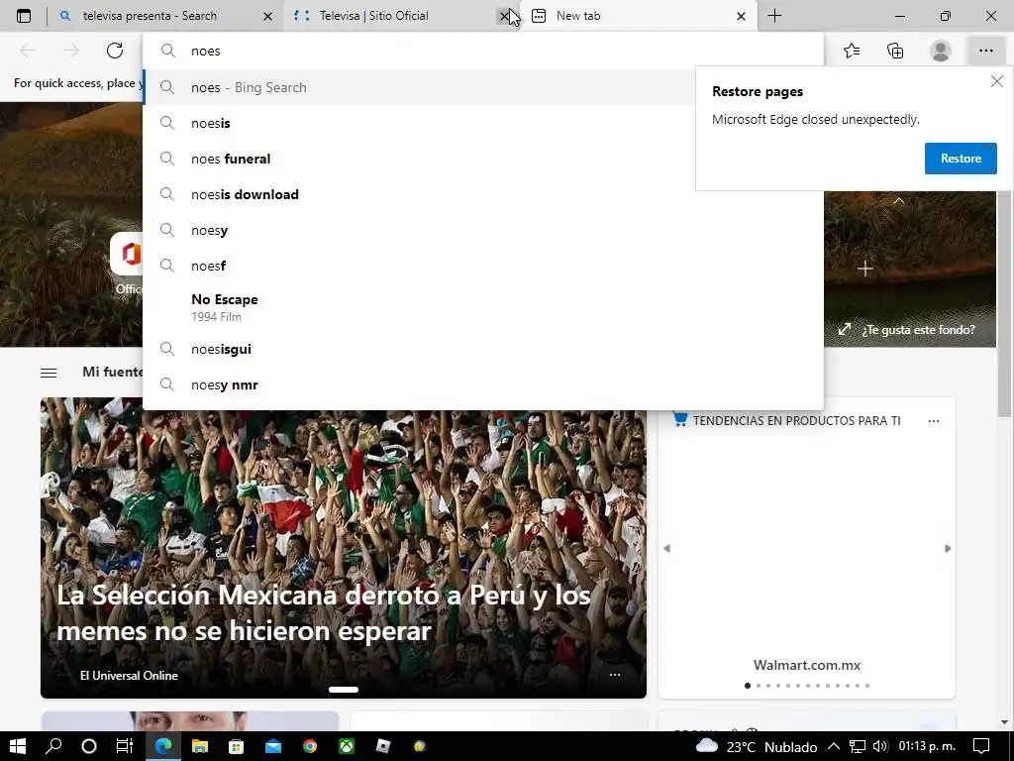Open the Mail app from taskbar

click(273, 746)
